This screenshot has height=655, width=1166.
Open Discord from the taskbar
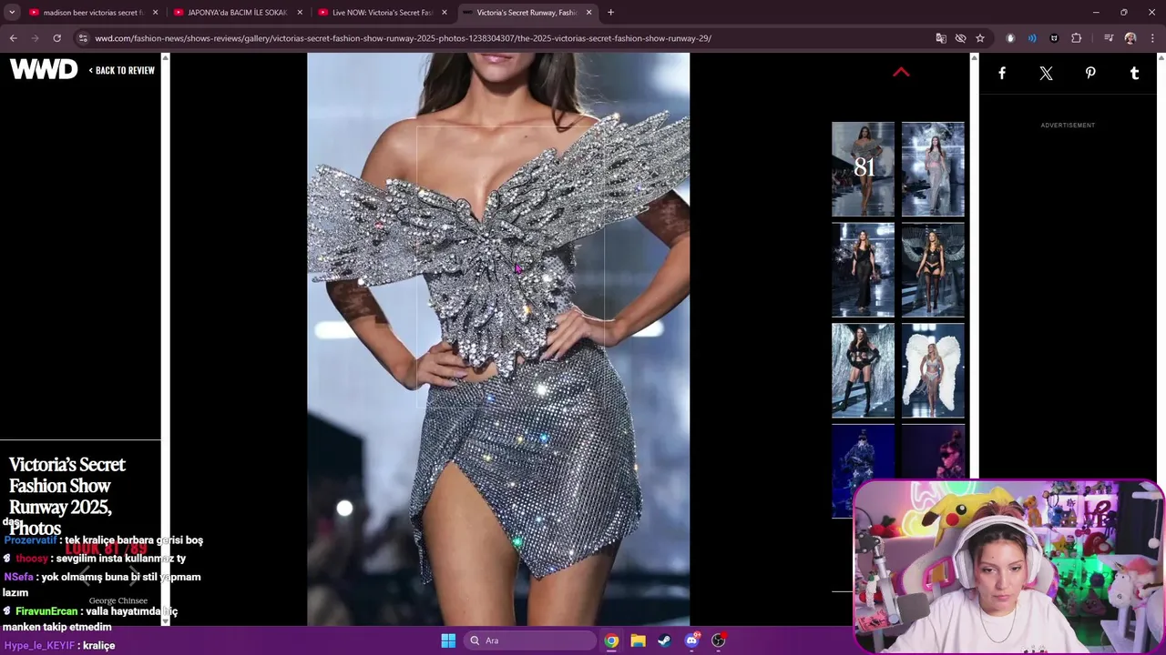(691, 640)
